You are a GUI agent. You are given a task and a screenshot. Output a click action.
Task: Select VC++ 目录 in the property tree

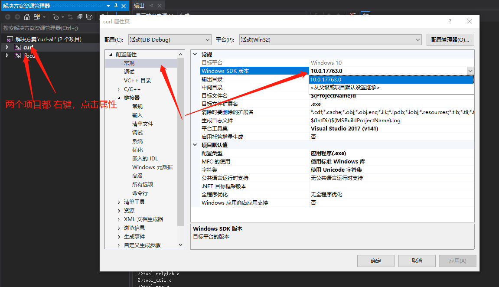(137, 81)
